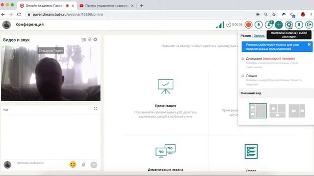Click the Демонстрация экрана monitors icon
Viewport: 314px width, 176px height.
click(x=165, y=151)
